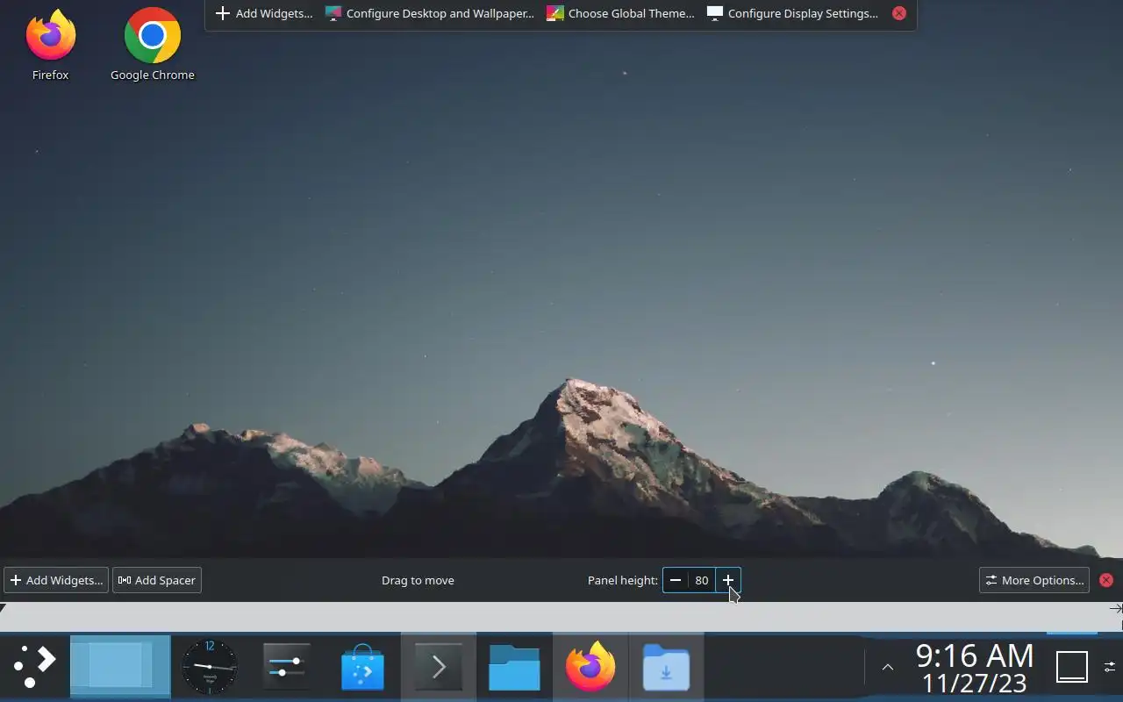Launch Konsole terminal from panel
Viewport: 1123px width, 702px height.
point(439,667)
